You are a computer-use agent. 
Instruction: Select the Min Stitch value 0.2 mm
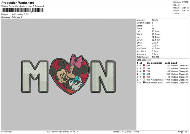click(155, 51)
